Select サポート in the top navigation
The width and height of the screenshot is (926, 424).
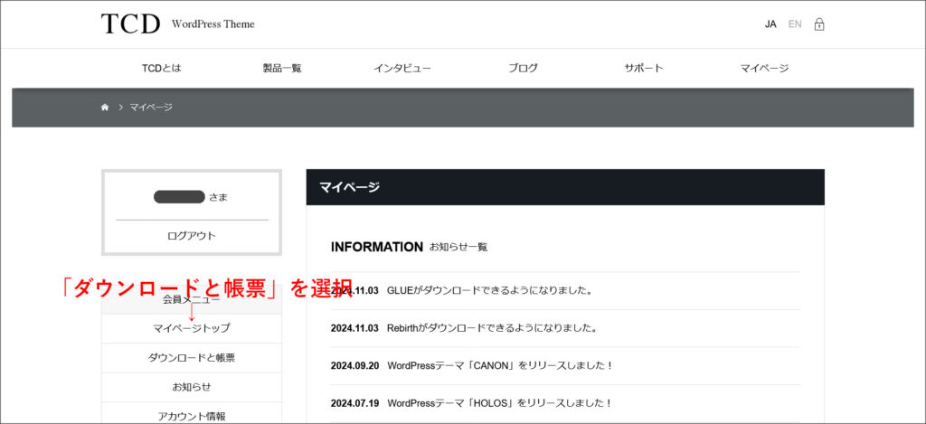643,69
